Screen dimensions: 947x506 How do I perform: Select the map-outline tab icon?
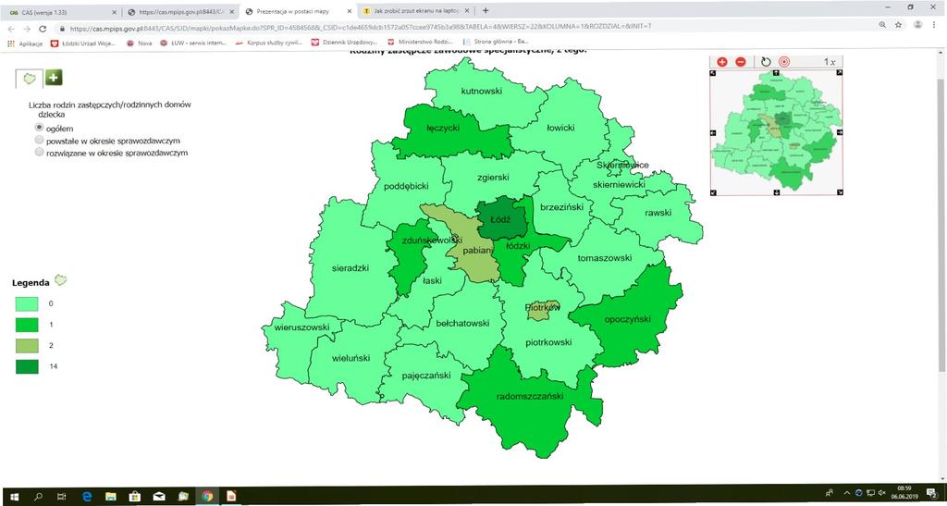(x=29, y=79)
